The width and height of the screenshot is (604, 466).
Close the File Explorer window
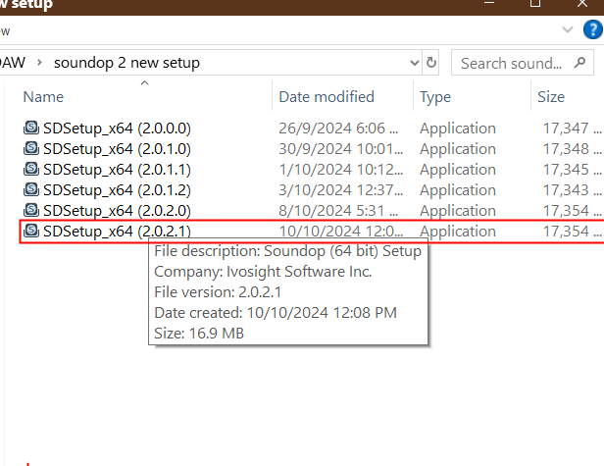583,5
